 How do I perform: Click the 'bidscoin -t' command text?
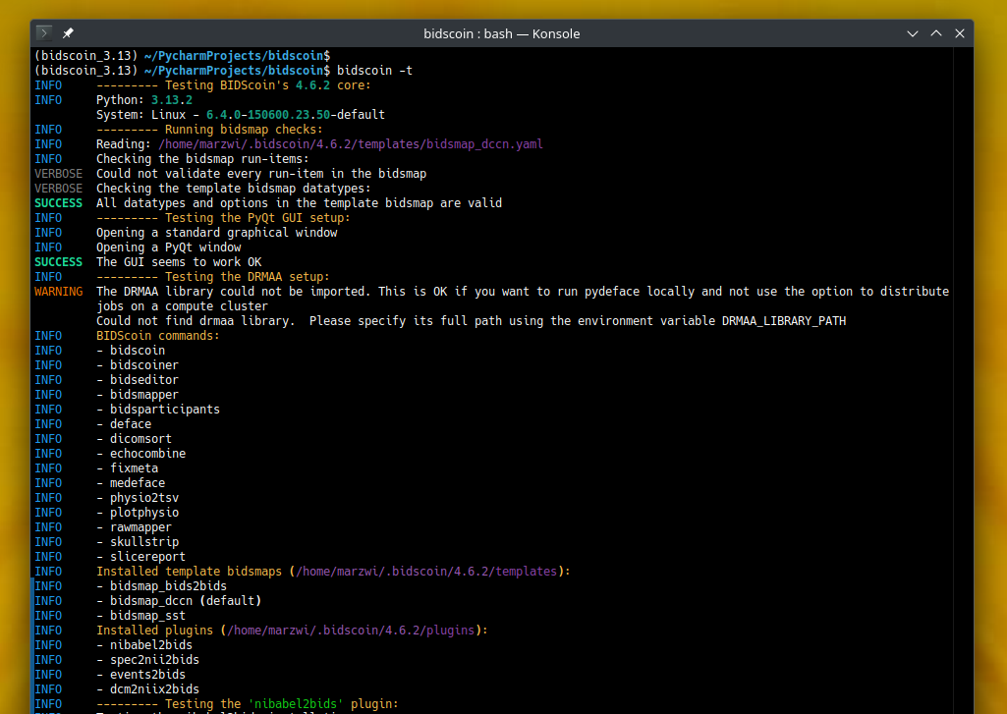click(374, 70)
